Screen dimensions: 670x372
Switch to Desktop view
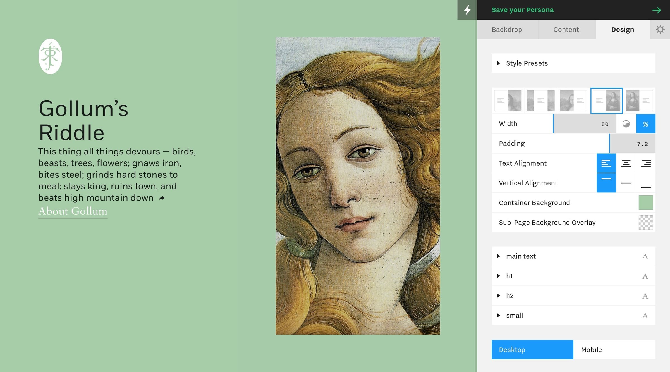[532, 349]
